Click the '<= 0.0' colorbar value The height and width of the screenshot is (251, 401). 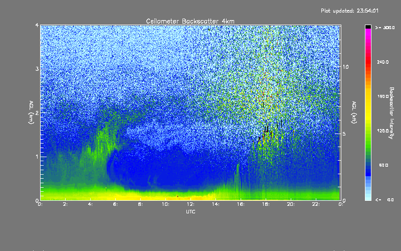[384, 200]
